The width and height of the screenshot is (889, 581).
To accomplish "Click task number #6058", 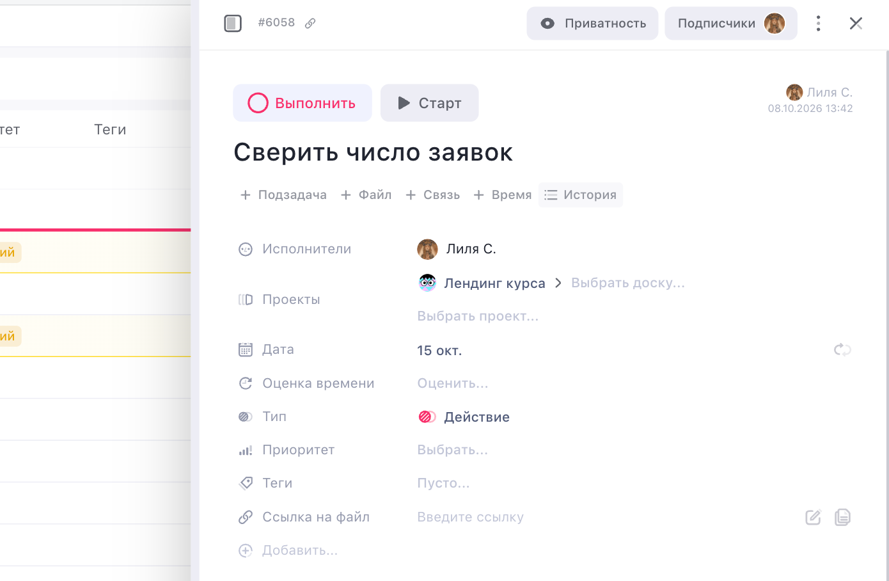I will tap(276, 22).
